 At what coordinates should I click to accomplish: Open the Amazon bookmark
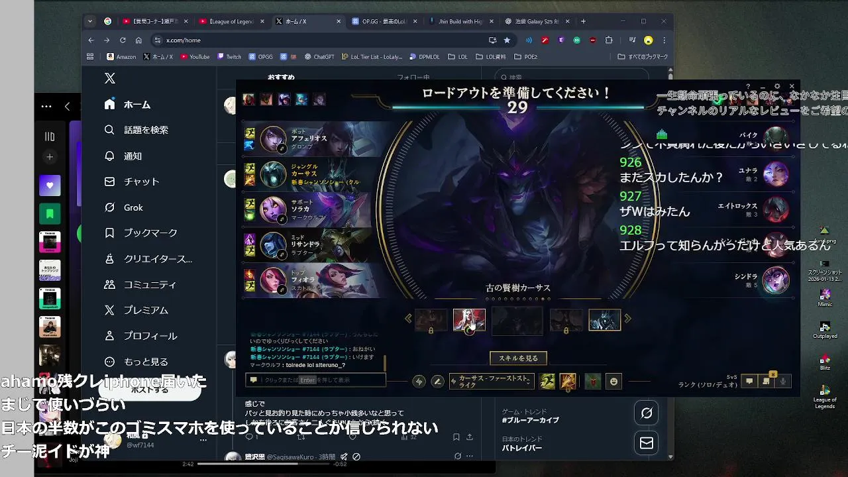[121, 57]
